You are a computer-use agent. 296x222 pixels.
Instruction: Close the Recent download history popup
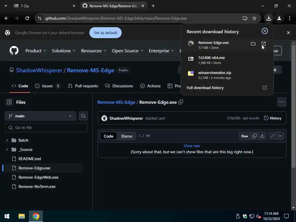(x=265, y=31)
